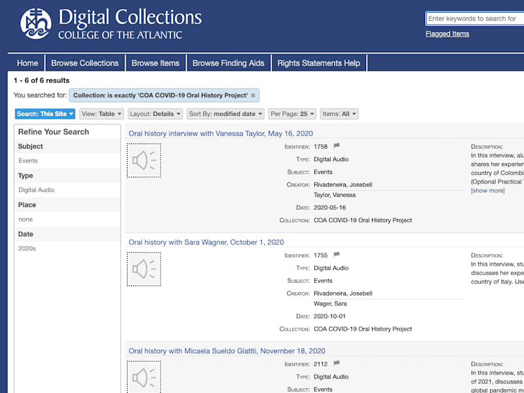Image resolution: width=524 pixels, height=393 pixels.
Task: Open the Layout: Details dropdown
Action: click(155, 114)
